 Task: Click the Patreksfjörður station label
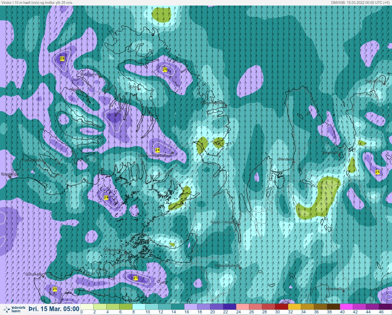click(34, 160)
